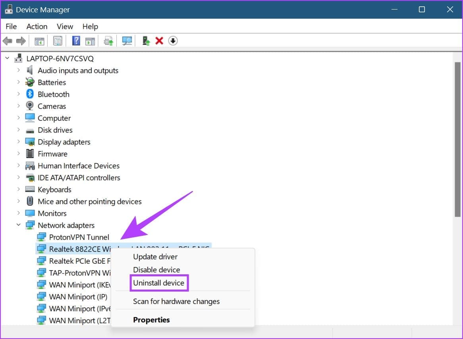
Task: Click the Help toolbar icon with question mark
Action: tap(76, 41)
